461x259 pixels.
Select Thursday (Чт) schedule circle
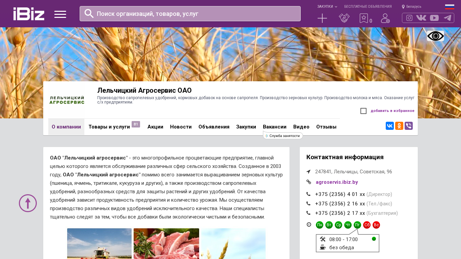348,225
